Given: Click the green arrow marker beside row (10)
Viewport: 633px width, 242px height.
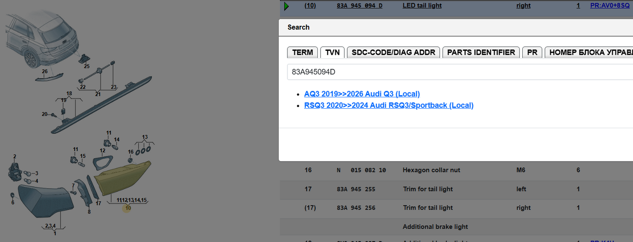Looking at the screenshot, I should pos(287,6).
